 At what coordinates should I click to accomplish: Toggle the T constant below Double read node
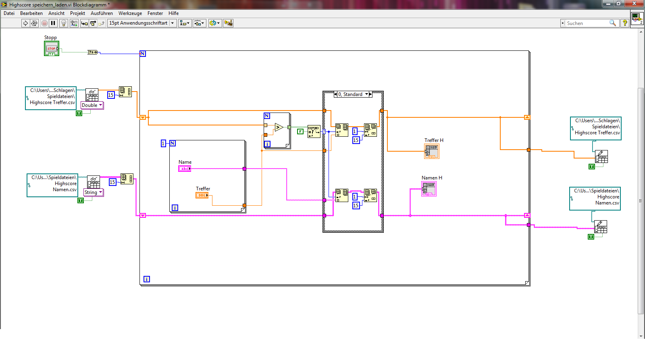pyautogui.click(x=79, y=113)
